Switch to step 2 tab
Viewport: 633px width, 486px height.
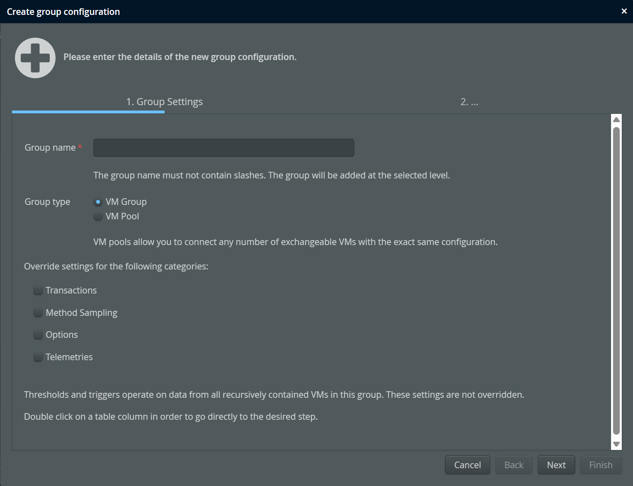(469, 102)
